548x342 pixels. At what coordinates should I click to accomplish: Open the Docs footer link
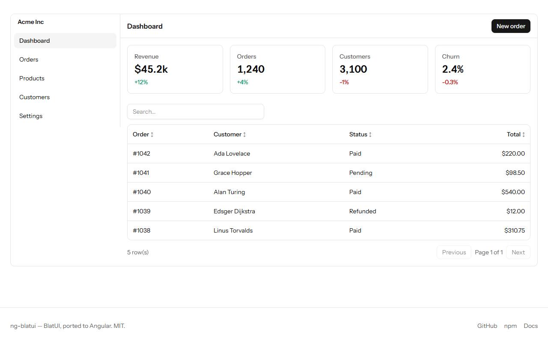coord(530,326)
